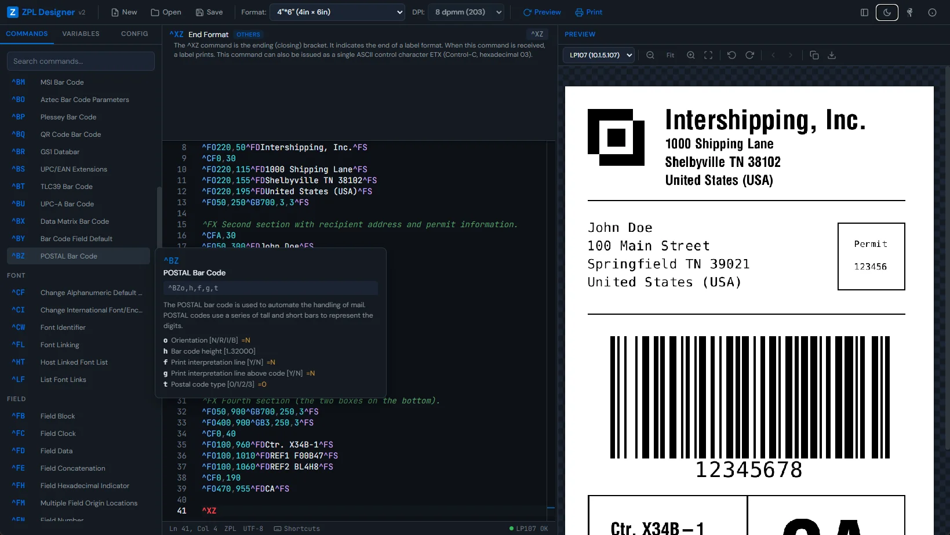The width and height of the screenshot is (950, 535).
Task: Zoom out the label preview
Action: pyautogui.click(x=650, y=55)
